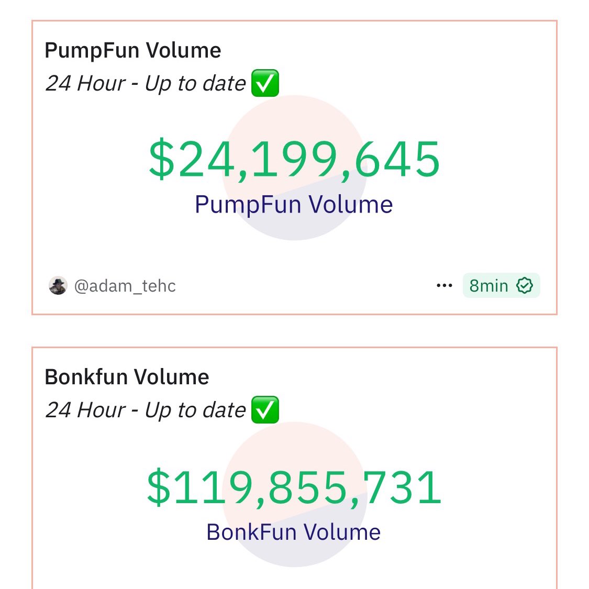Click the green checkmark emoji on PumpFun card

265,83
